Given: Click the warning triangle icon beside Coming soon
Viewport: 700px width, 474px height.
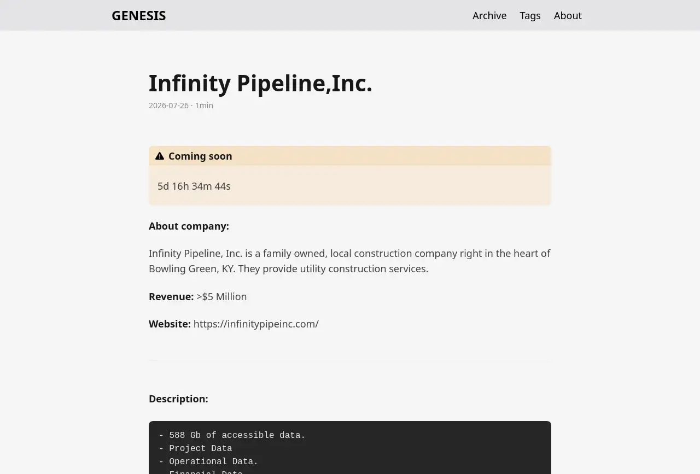Looking at the screenshot, I should [x=160, y=156].
